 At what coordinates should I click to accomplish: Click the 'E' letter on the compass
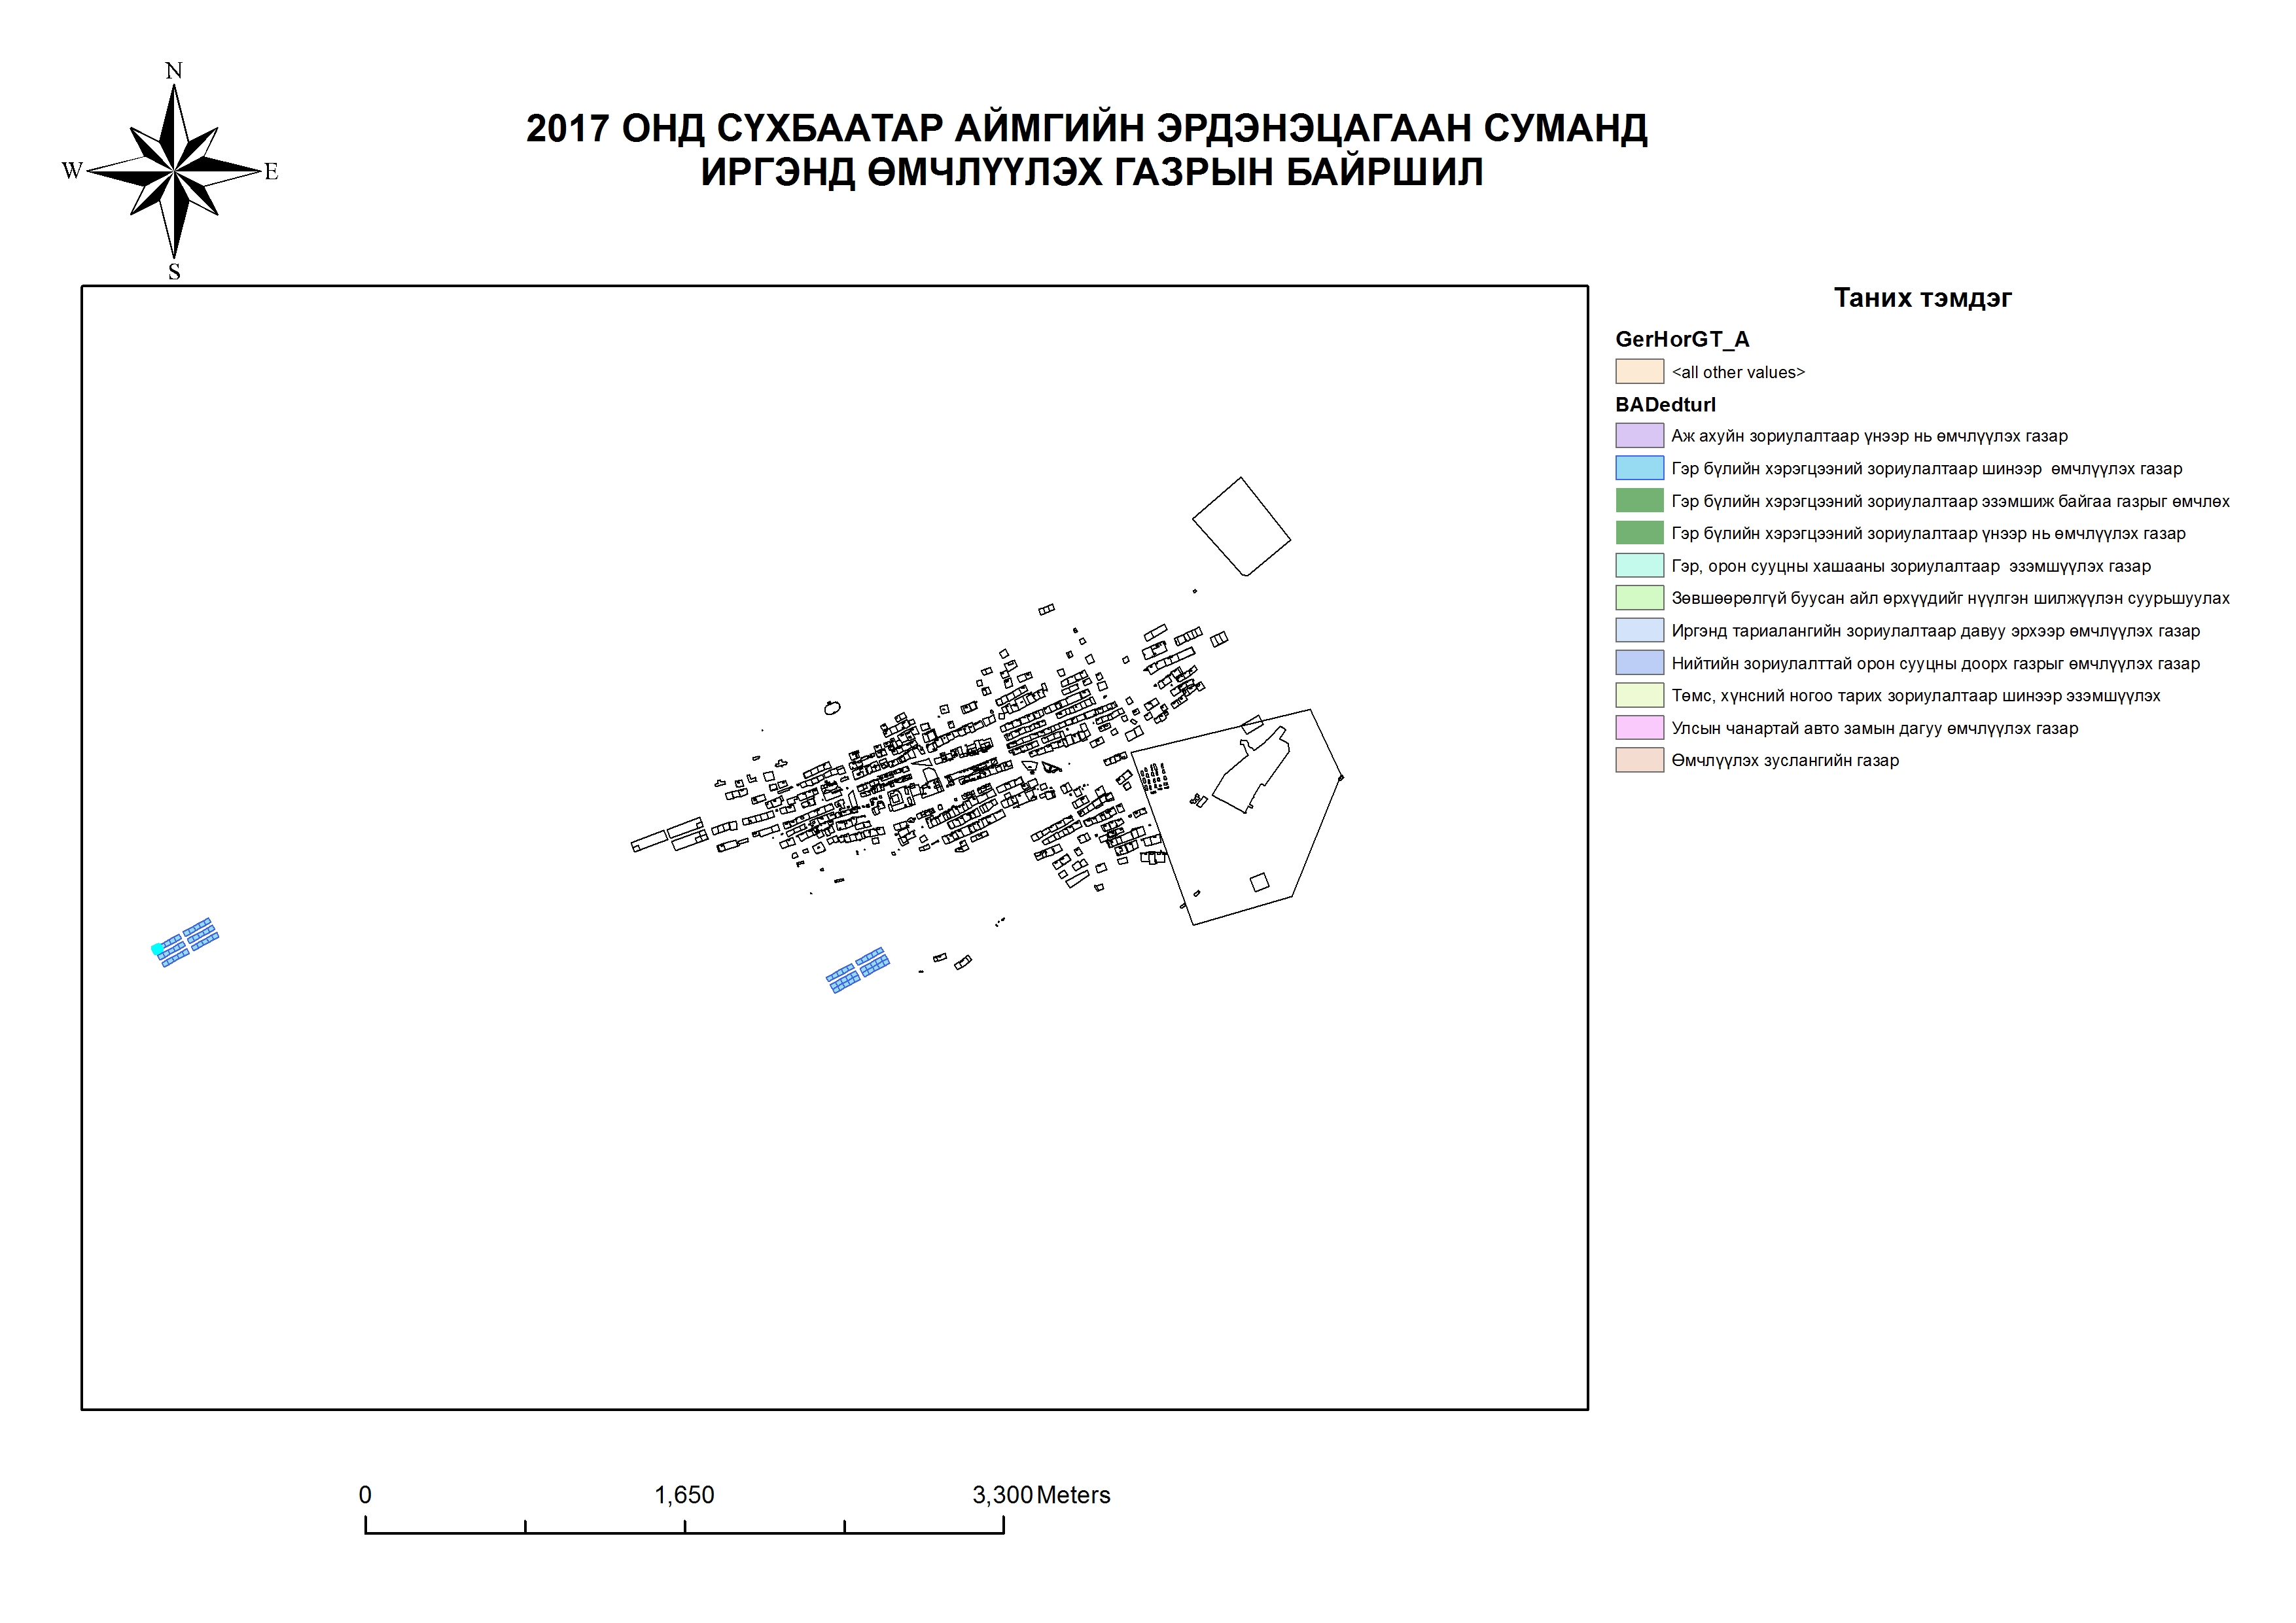[x=271, y=171]
